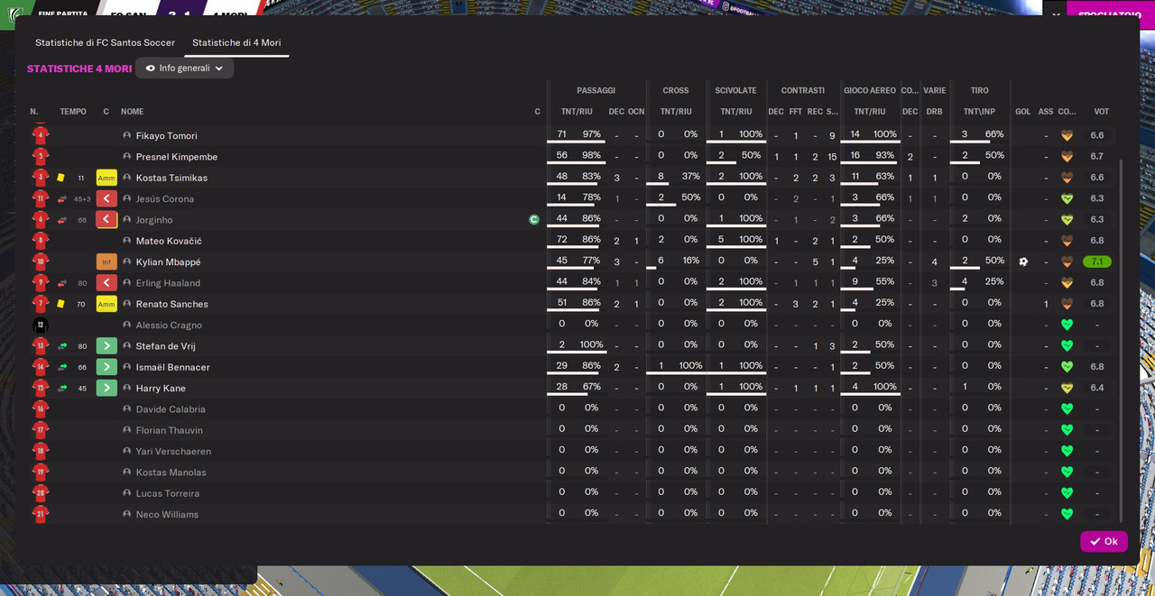Click the SCIVOLATE group header
This screenshot has width=1155, height=596.
[735, 90]
